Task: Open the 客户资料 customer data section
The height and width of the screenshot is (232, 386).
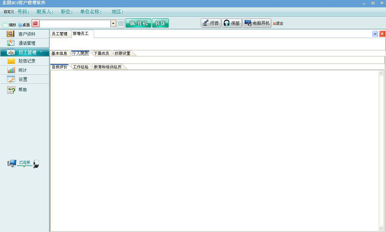Action: [x=25, y=34]
